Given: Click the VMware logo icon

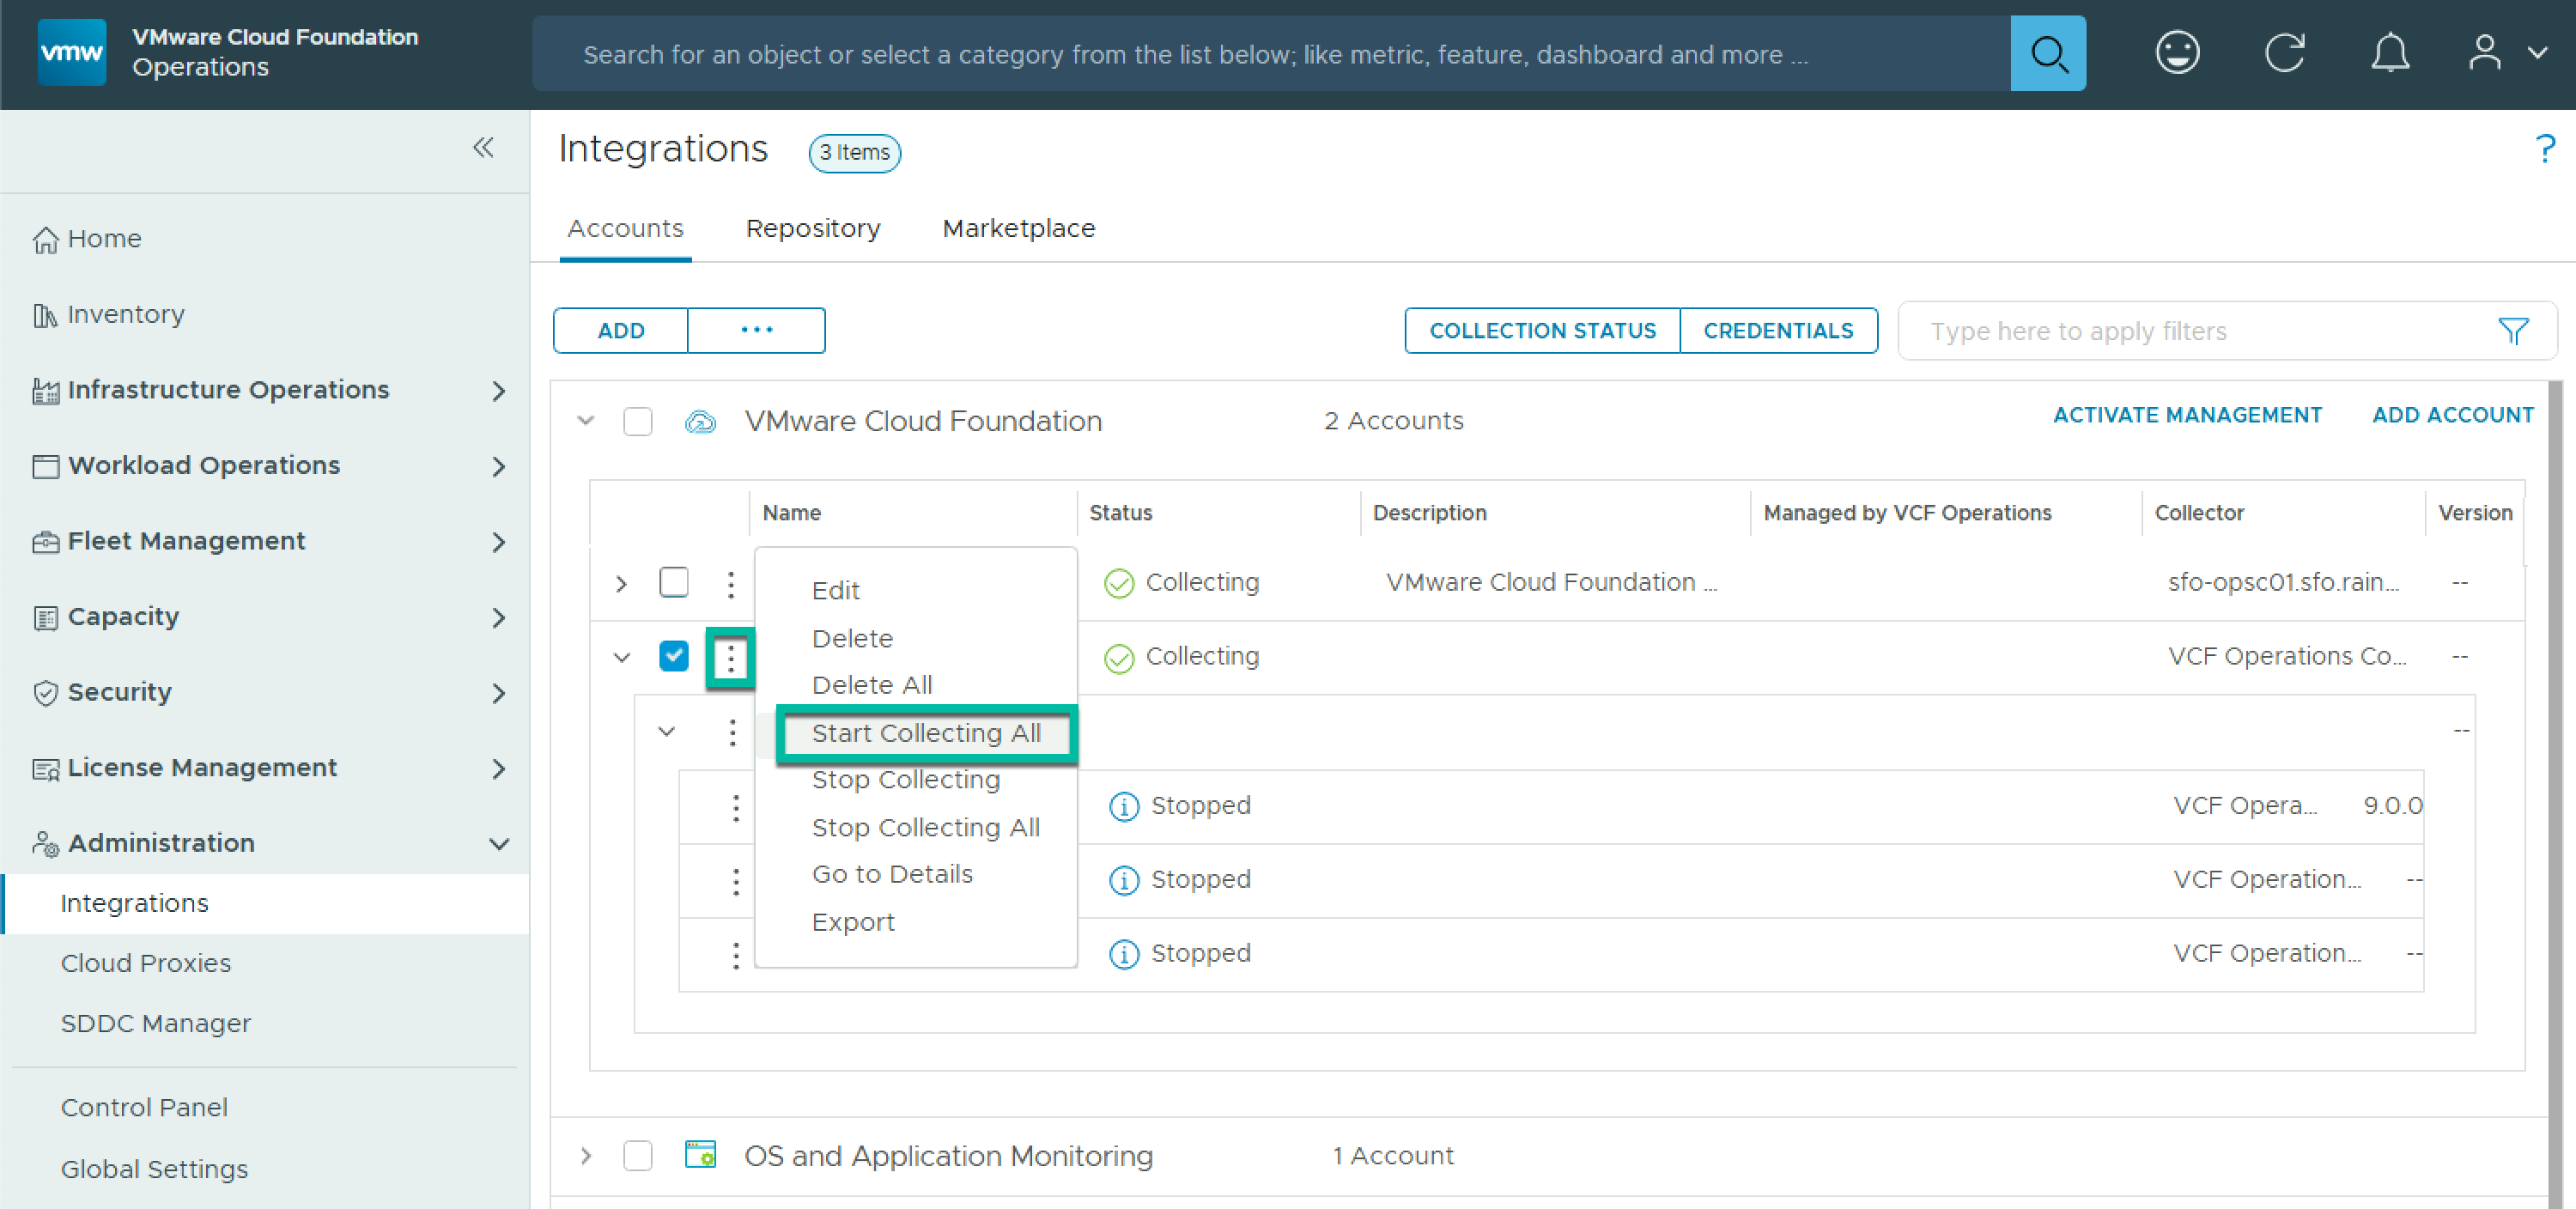Looking at the screenshot, I should click(71, 52).
